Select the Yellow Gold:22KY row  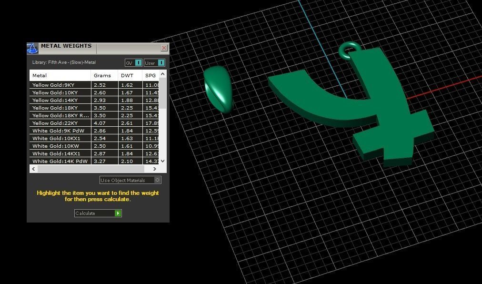[x=94, y=123]
